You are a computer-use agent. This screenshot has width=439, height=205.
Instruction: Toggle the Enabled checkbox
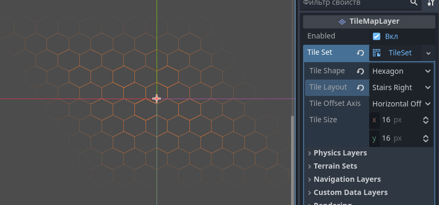tap(377, 36)
